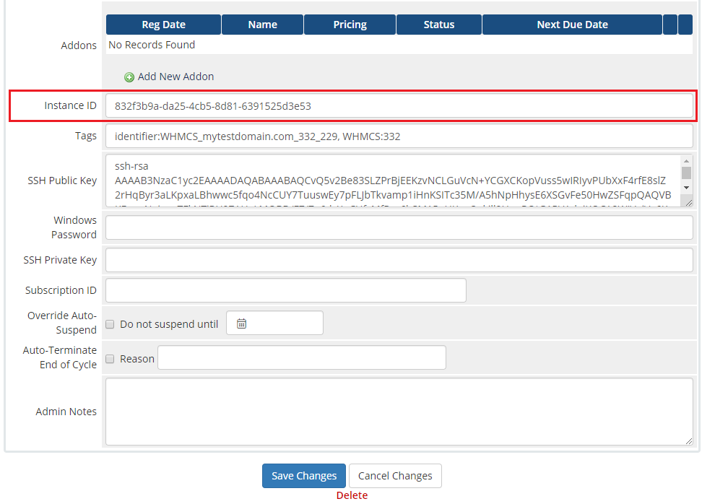Click inside the Admin Notes textarea
The image size is (702, 504).
(399, 412)
